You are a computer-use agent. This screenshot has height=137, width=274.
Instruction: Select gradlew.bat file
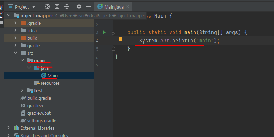coord(39,113)
